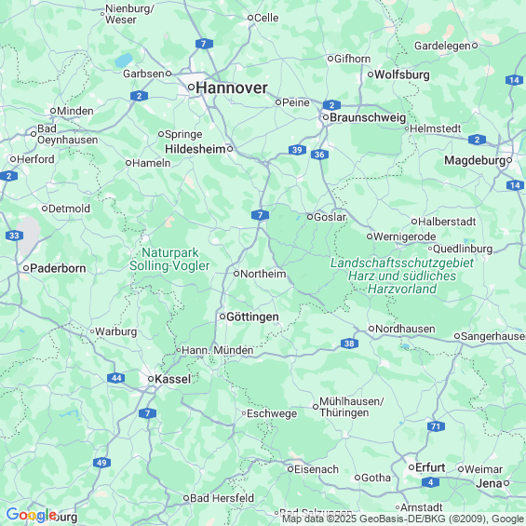Select Landschaftsschutzgebiet Harz park label
The image size is (526, 526).
click(402, 276)
